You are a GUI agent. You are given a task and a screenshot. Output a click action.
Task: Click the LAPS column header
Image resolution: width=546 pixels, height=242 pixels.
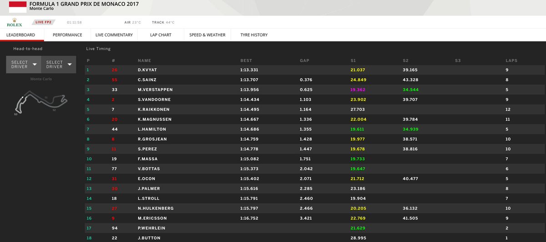click(511, 60)
